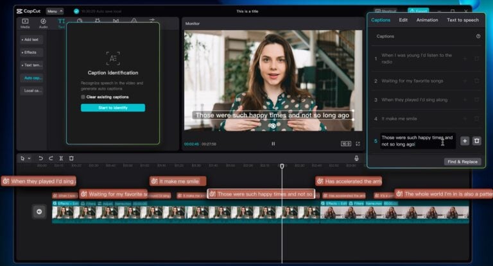Viewport: 493px width, 266px height.
Task: Click the undo arrow in timeline toolbar
Action: (x=40, y=158)
